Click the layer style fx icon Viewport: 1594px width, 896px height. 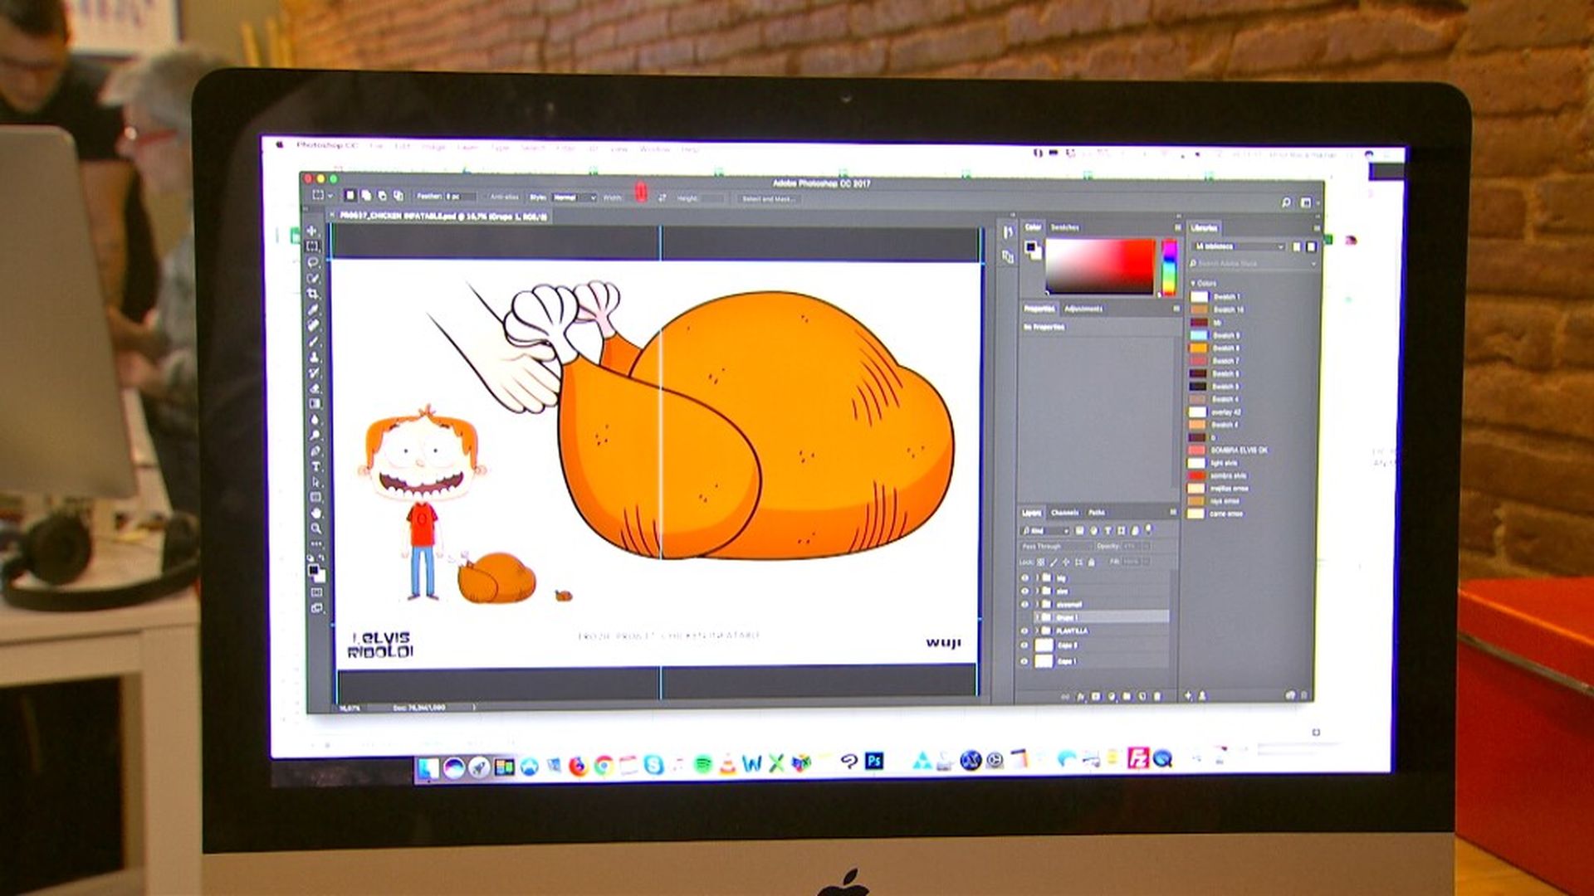1081,697
